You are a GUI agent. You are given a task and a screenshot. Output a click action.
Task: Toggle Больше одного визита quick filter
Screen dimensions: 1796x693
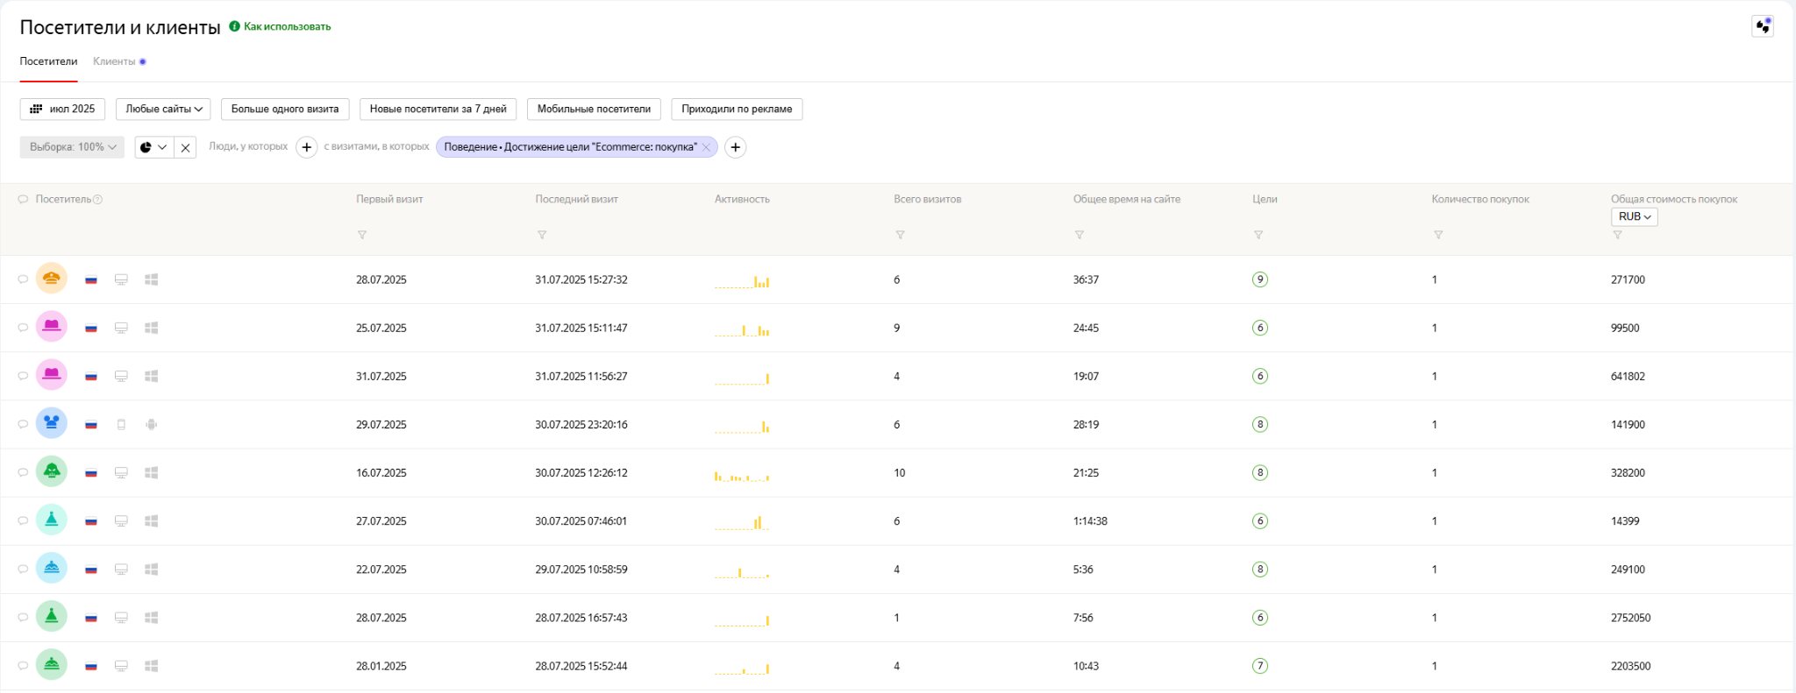285,109
